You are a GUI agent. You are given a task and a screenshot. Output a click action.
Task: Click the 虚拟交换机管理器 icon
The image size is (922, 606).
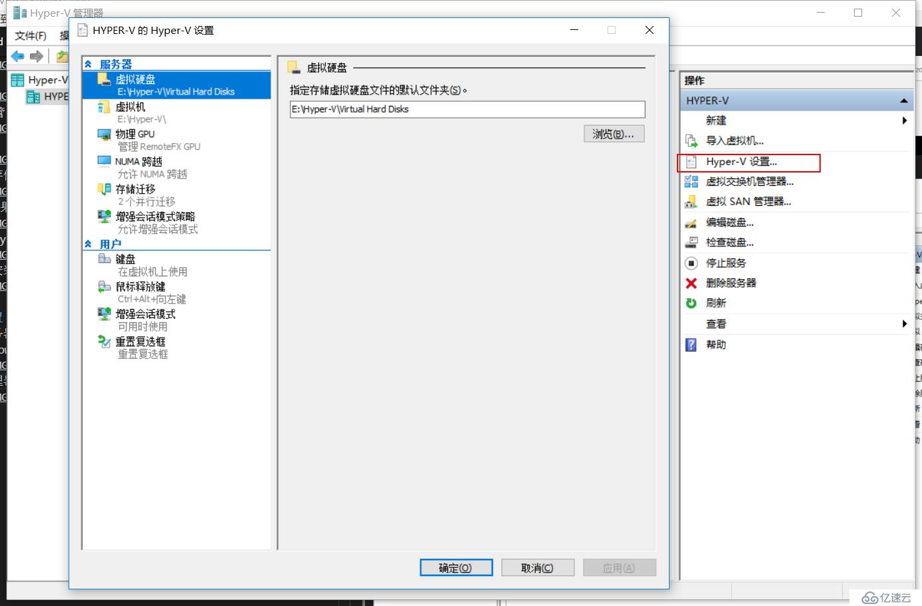[691, 182]
